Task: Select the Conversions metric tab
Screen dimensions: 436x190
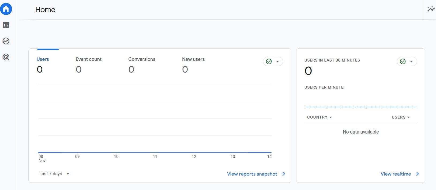Action: [x=142, y=65]
